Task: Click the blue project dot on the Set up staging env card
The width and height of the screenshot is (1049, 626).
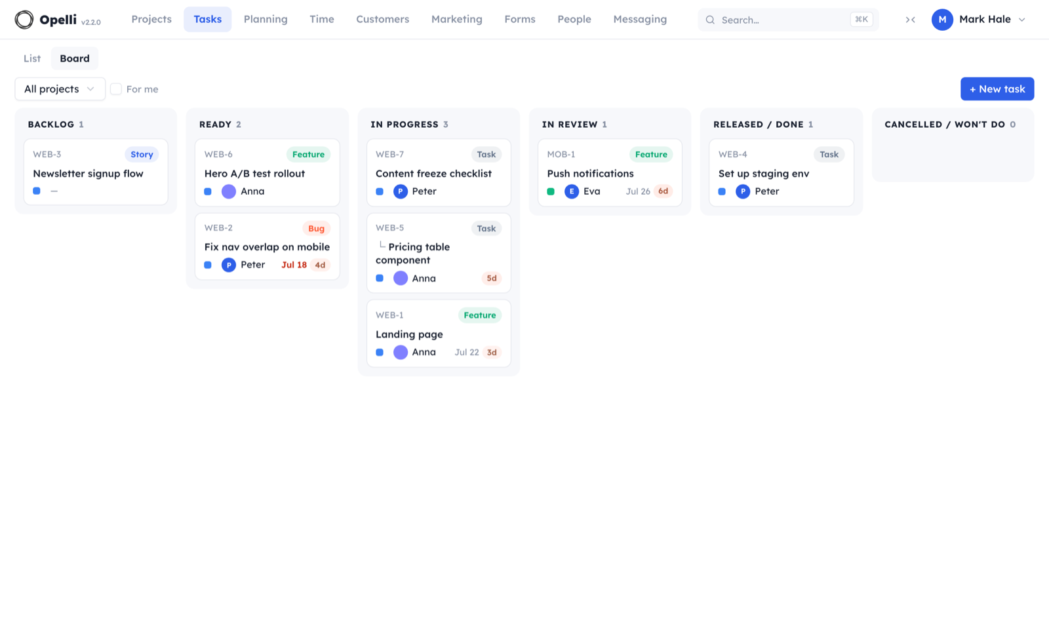Action: 722,191
